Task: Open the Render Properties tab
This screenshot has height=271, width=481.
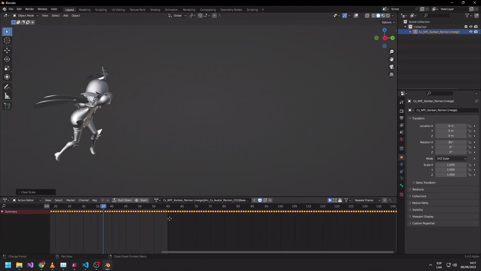Action: 402,110
